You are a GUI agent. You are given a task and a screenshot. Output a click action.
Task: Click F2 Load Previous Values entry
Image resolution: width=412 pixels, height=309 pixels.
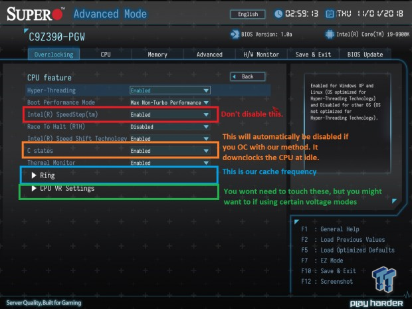[x=343, y=240]
